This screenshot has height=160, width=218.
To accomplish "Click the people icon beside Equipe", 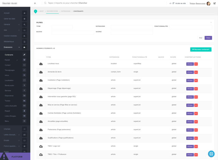I will click(24, 60).
